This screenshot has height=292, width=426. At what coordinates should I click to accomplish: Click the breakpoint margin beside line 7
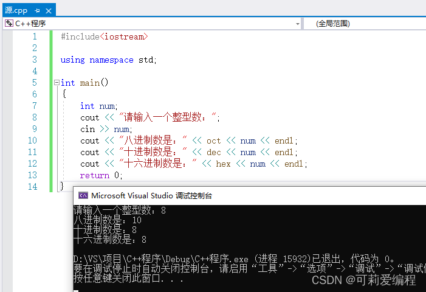[x=8, y=106]
